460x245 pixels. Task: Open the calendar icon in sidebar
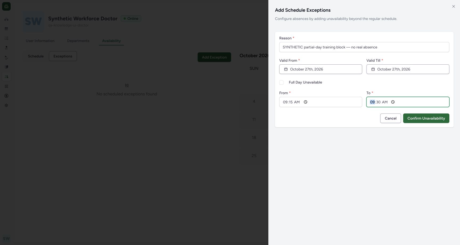point(6,29)
